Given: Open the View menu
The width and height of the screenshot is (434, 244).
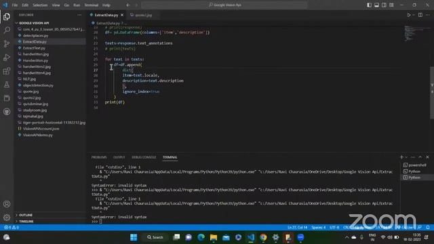Looking at the screenshot, I should (x=56, y=5).
